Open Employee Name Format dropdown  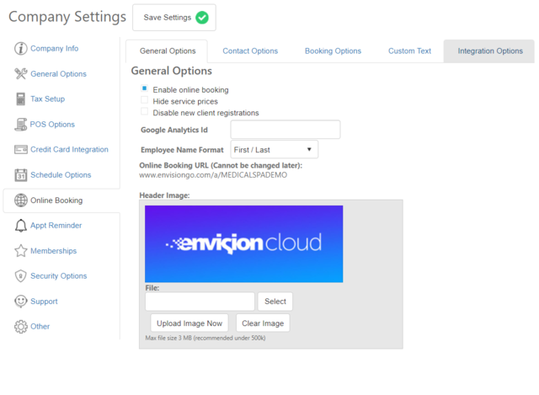click(275, 150)
